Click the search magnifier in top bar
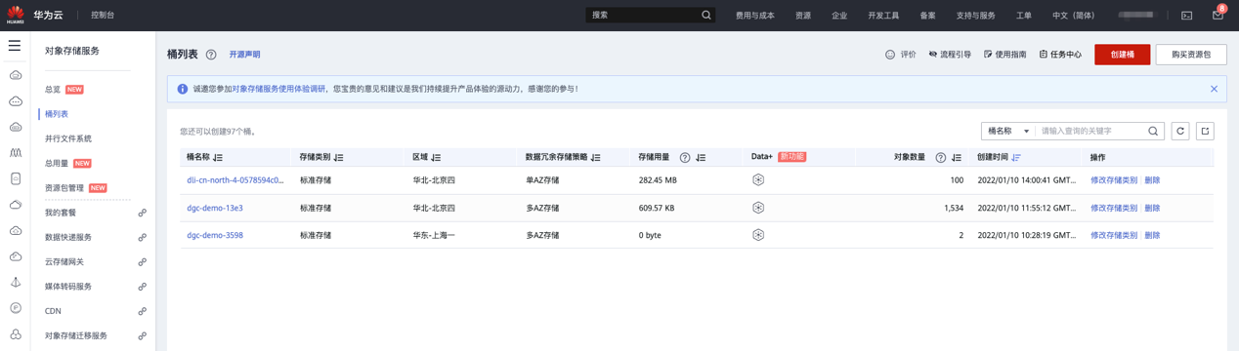This screenshot has width=1239, height=351. coord(705,15)
